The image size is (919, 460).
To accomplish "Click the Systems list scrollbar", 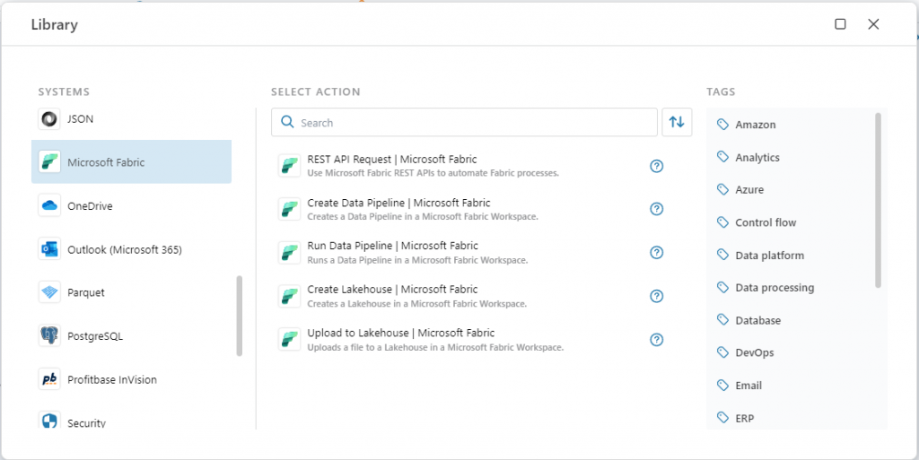I will 239,316.
